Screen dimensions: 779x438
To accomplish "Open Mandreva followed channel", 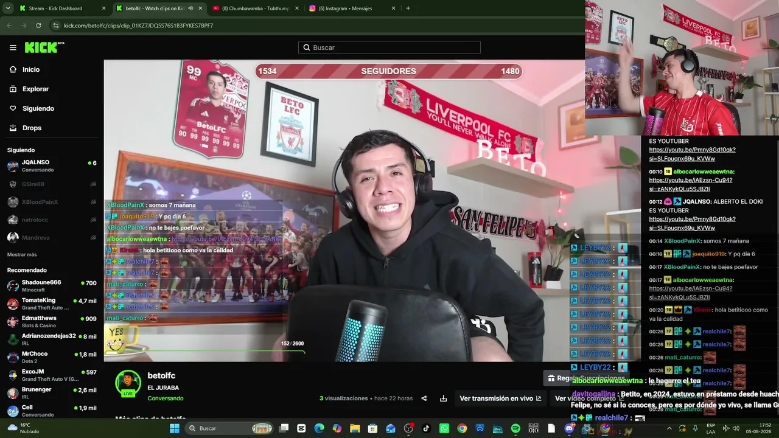I will (52, 237).
